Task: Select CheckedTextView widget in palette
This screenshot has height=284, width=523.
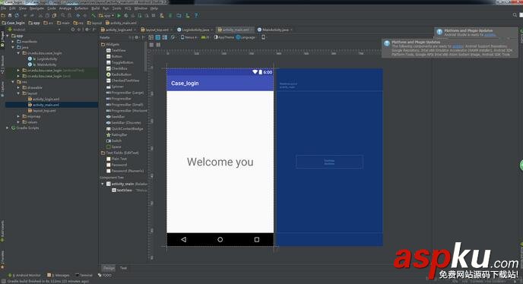Action: coord(122,80)
